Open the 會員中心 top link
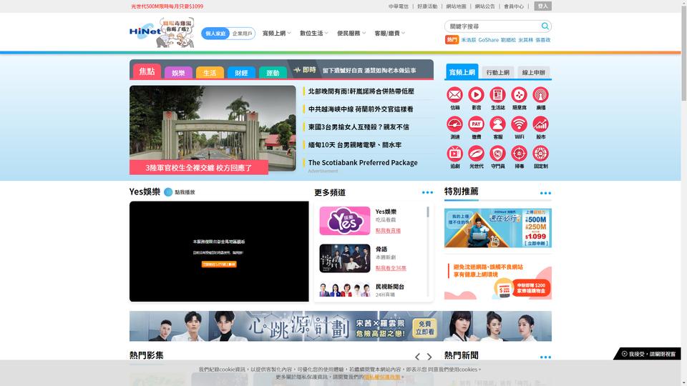Screen dimensions: 687x386 (514, 6)
